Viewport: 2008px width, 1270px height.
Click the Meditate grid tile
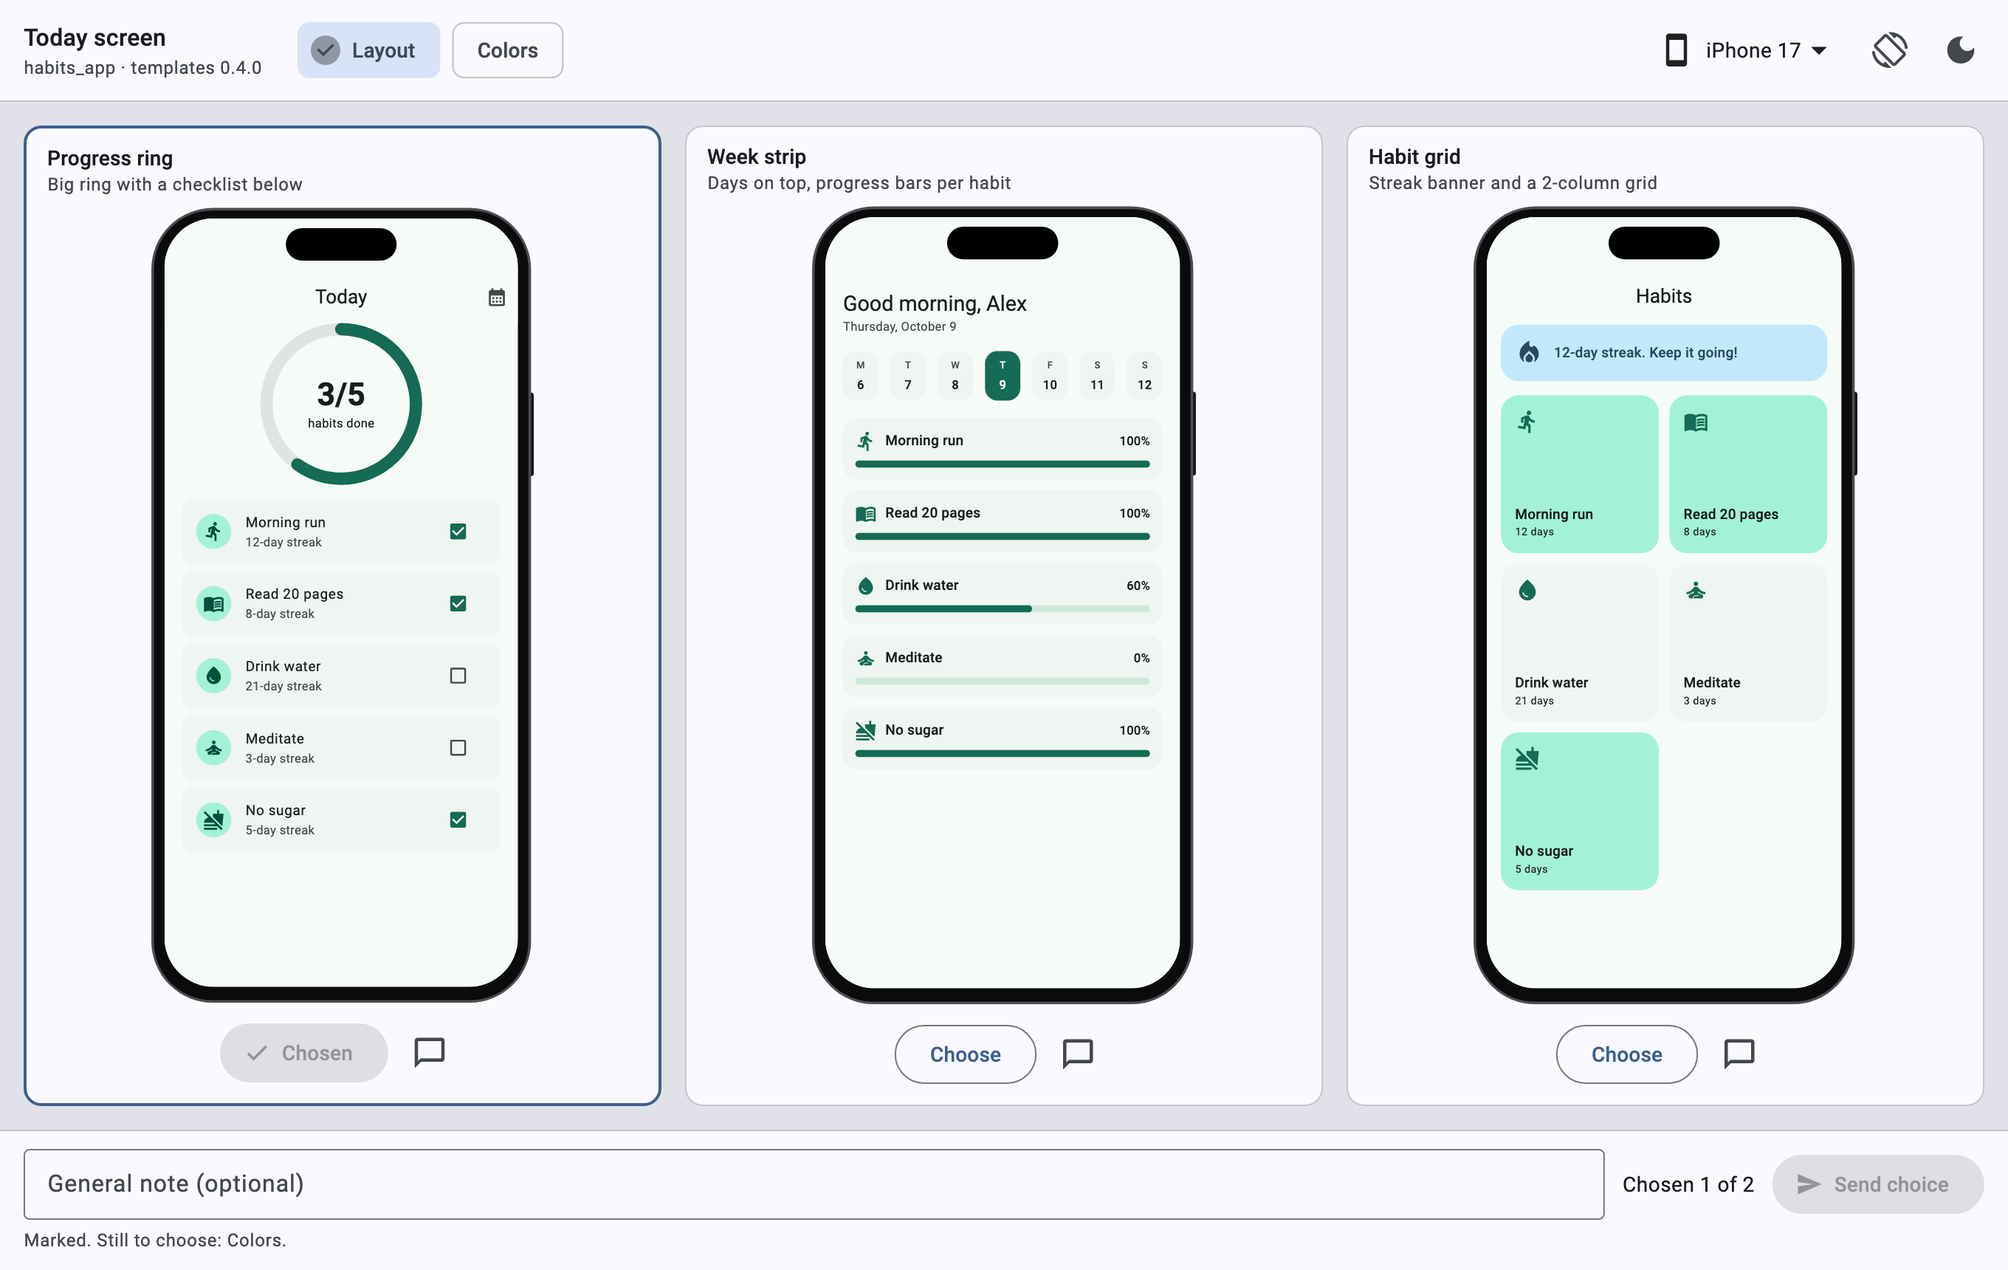(x=1748, y=642)
